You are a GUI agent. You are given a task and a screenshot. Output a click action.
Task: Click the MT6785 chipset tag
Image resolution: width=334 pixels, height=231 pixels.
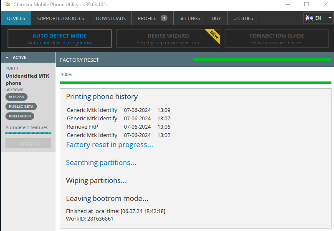pos(16,97)
